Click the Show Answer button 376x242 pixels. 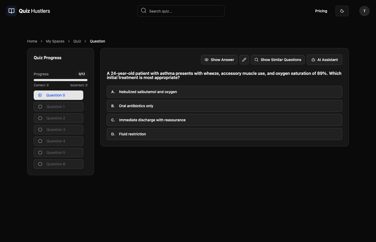pos(219,60)
